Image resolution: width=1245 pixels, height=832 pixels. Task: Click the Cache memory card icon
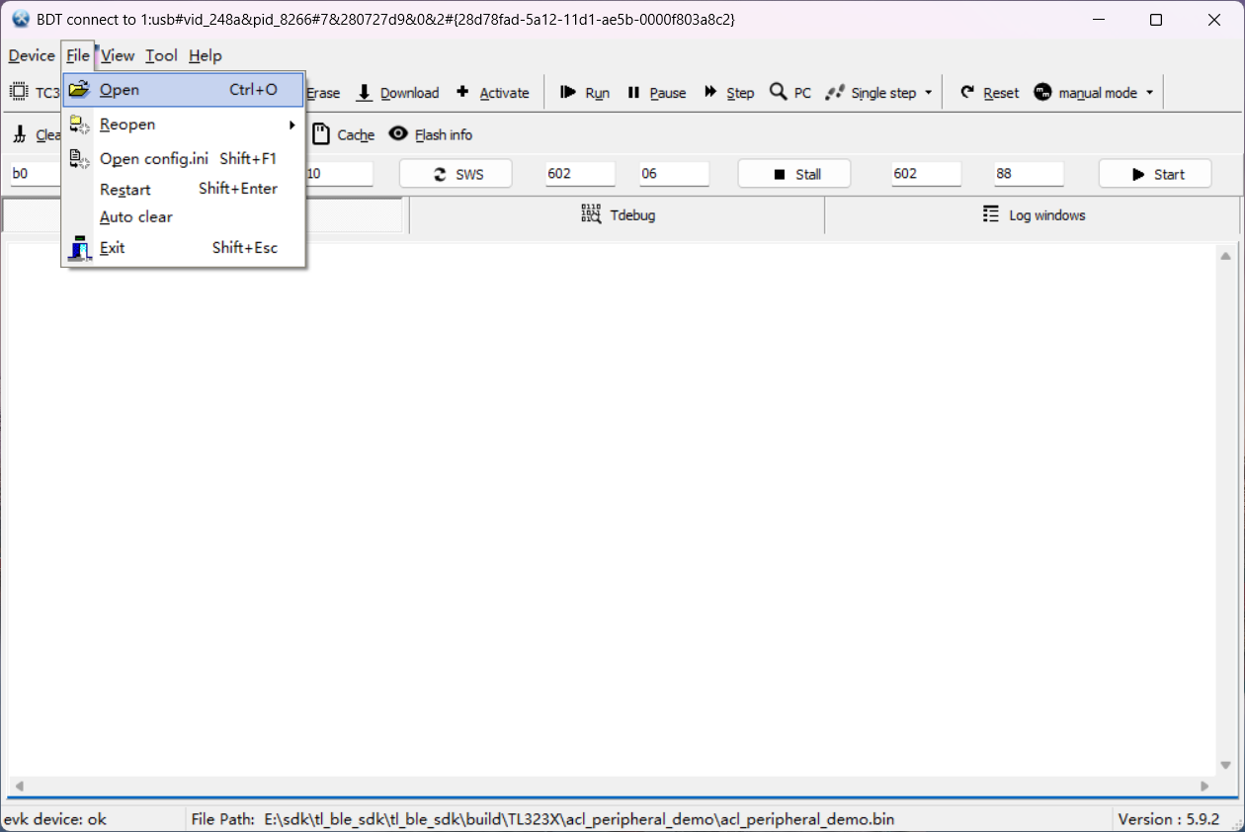(320, 133)
